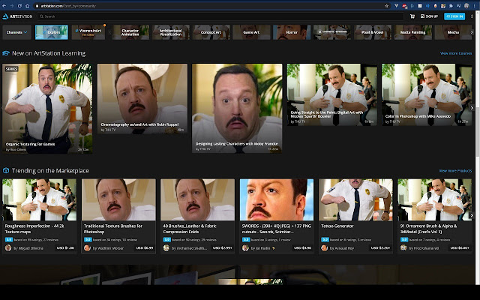Click the SWORDS product image
Image resolution: width=480 pixels, height=300 pixels.
(x=277, y=199)
